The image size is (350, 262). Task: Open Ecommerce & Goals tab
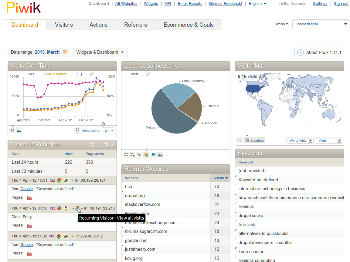189,25
